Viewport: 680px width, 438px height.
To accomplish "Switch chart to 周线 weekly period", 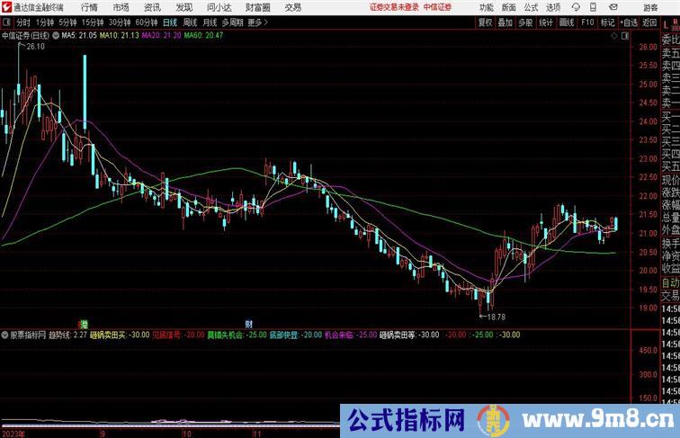I will (190, 22).
